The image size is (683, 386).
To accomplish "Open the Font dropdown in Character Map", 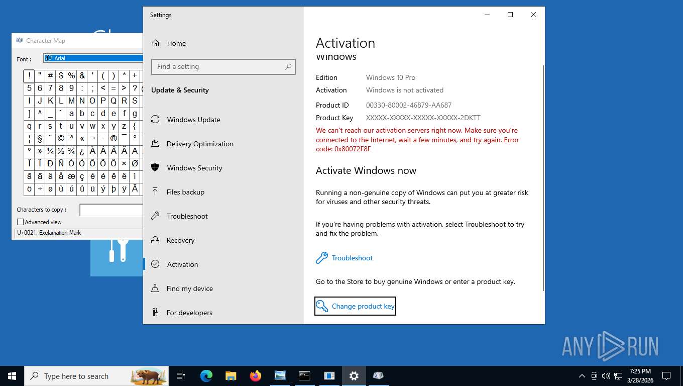I will 94,58.
